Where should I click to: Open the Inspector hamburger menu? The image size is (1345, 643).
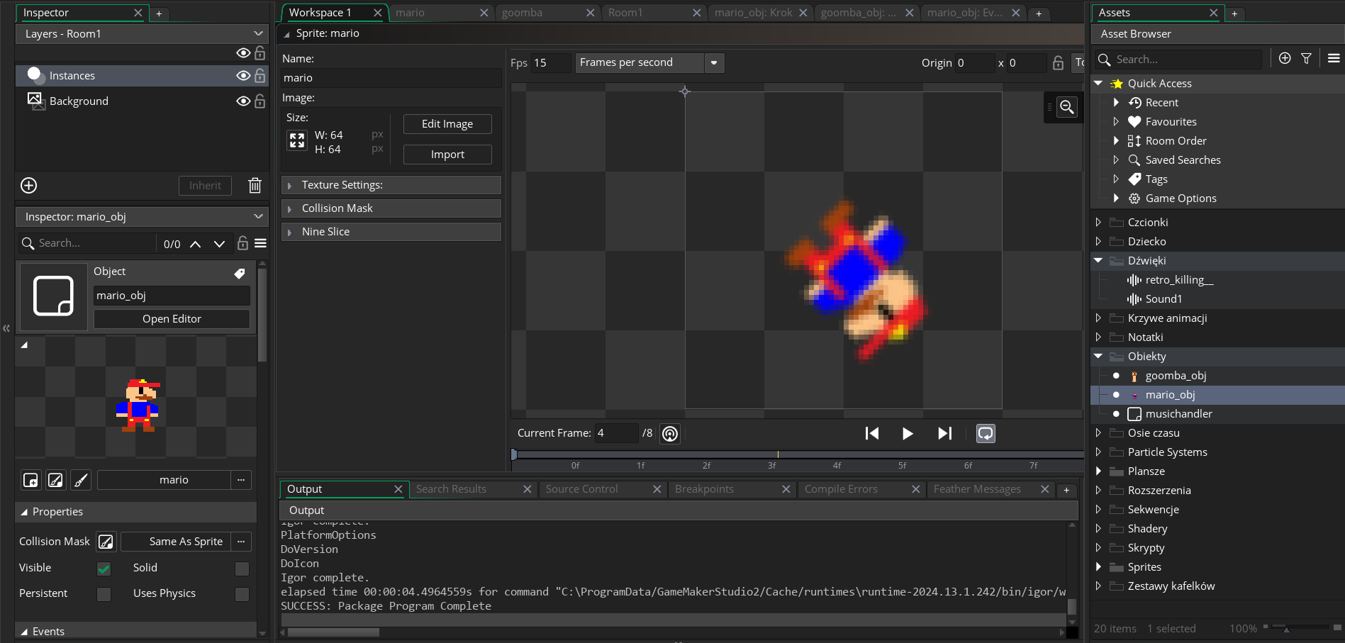tap(260, 243)
